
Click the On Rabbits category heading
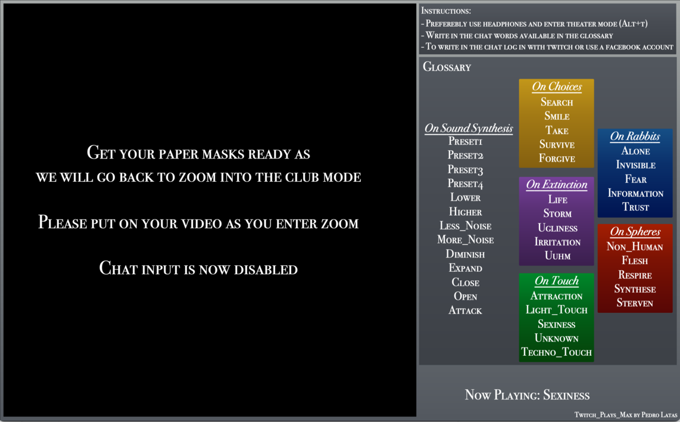click(x=635, y=136)
